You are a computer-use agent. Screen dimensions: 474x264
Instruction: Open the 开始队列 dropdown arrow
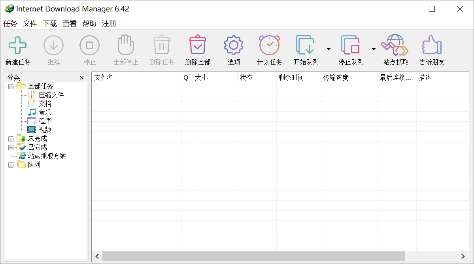(x=329, y=49)
